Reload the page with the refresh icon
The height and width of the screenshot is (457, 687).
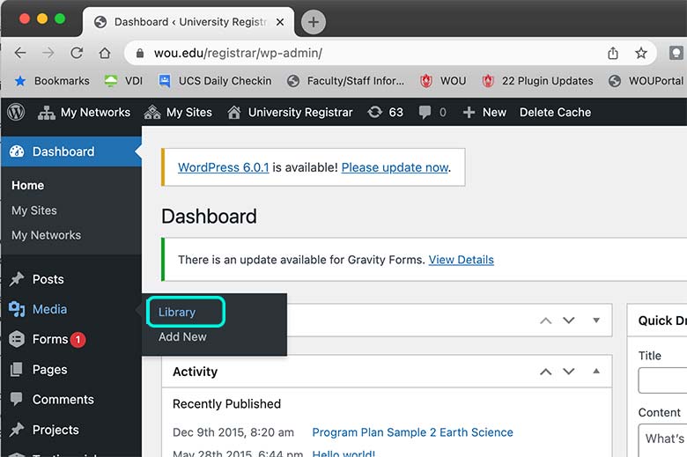(x=77, y=53)
